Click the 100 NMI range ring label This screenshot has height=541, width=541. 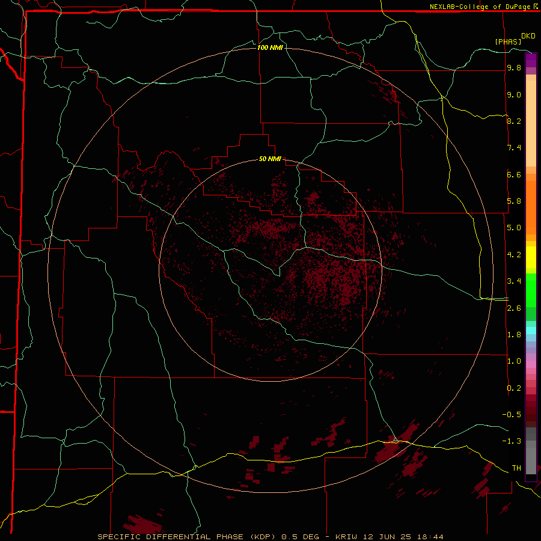[x=270, y=47]
